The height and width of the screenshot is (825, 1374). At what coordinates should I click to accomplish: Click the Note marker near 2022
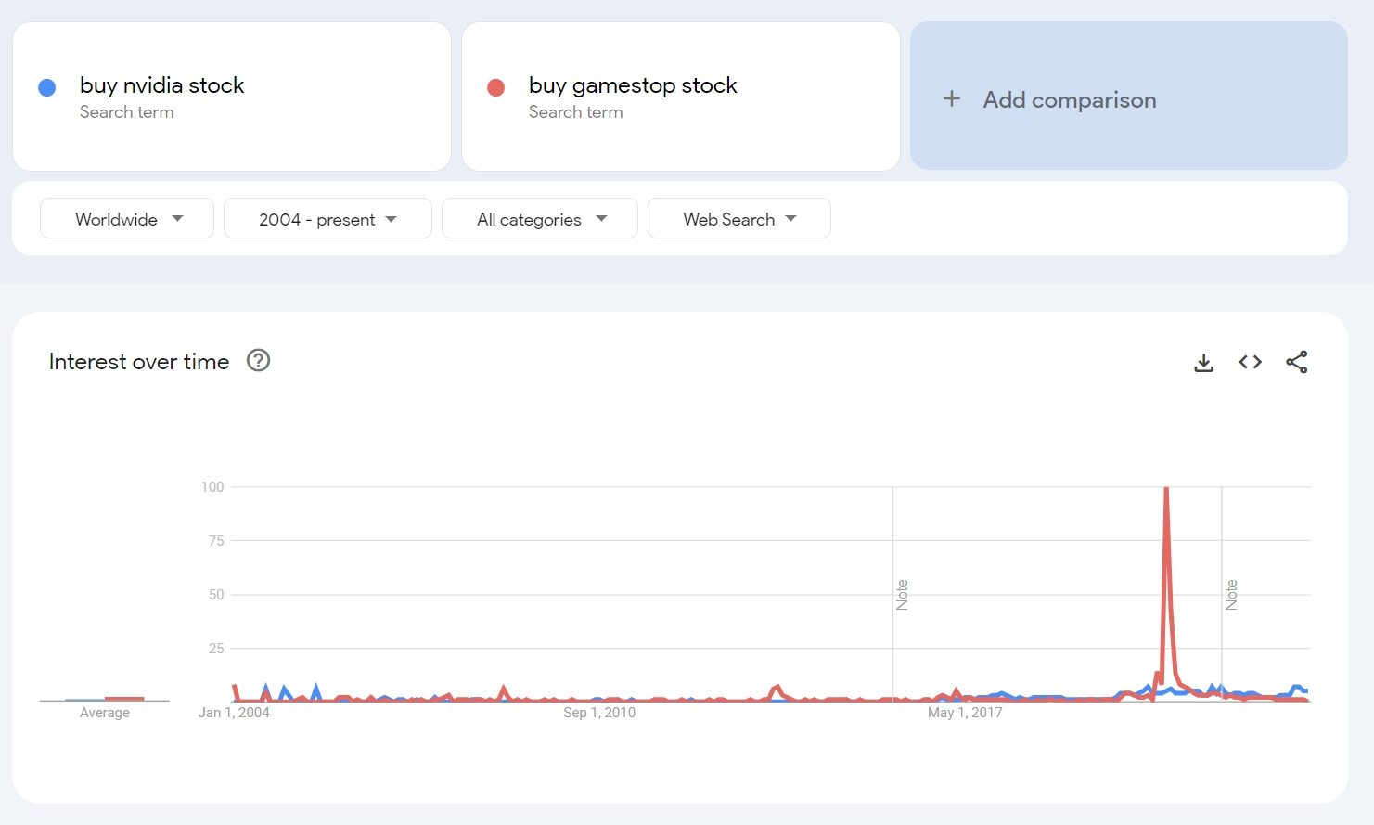click(1231, 595)
